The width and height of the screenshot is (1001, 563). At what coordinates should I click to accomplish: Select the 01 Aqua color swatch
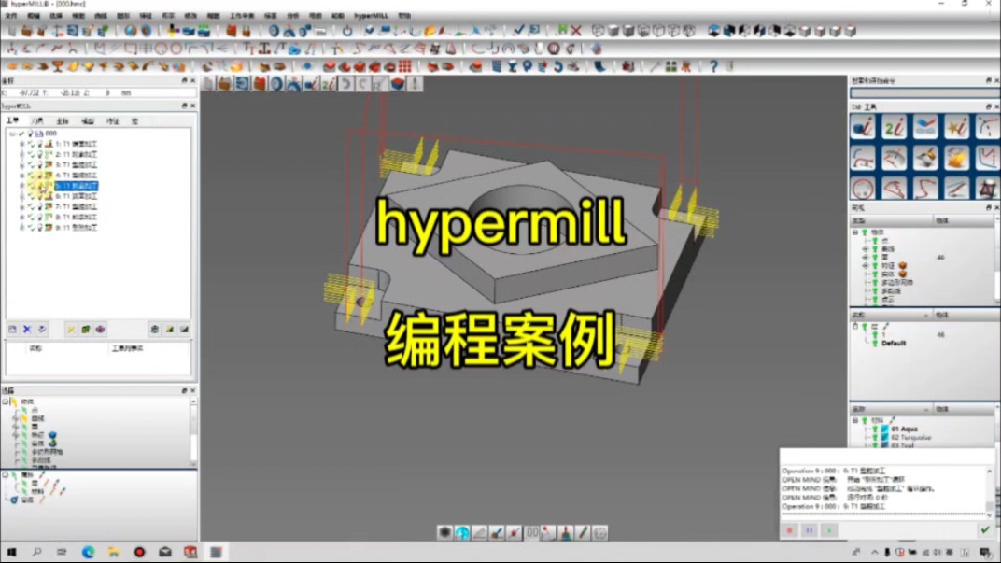(884, 429)
